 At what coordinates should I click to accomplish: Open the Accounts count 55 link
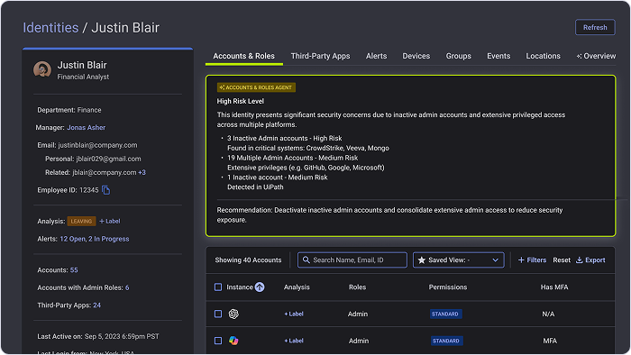pyautogui.click(x=74, y=270)
